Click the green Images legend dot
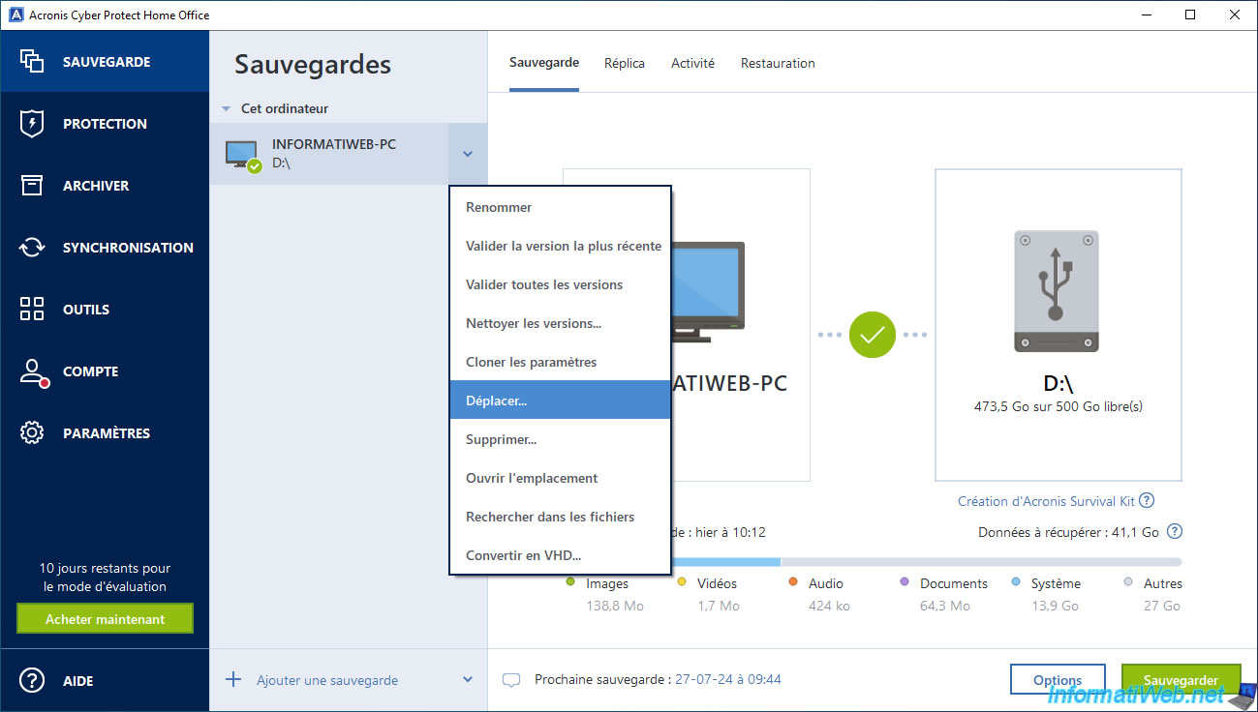Image resolution: width=1258 pixels, height=712 pixels. tap(570, 582)
